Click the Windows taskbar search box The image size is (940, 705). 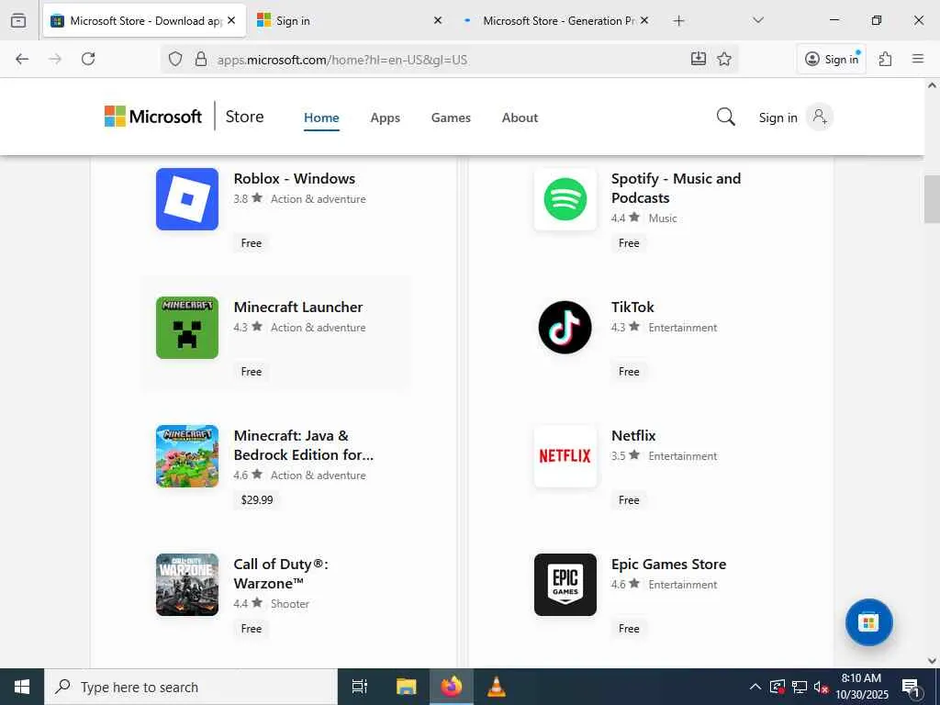pos(191,687)
